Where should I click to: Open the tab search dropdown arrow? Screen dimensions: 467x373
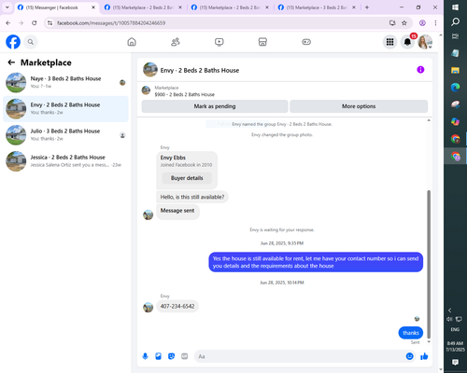[x=7, y=7]
